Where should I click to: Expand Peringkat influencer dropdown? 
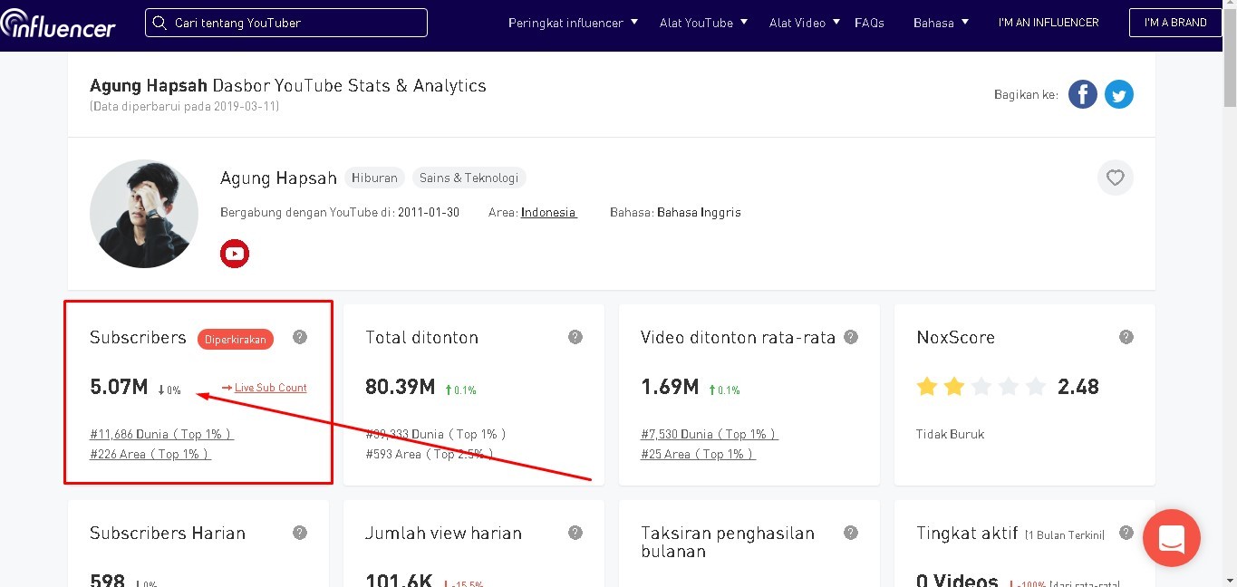[x=574, y=23]
